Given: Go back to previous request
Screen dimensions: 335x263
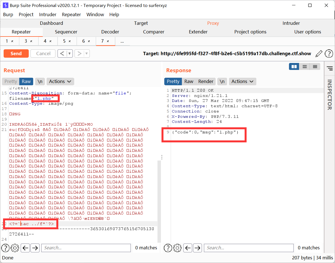Looking at the screenshot, I should 62,53.
